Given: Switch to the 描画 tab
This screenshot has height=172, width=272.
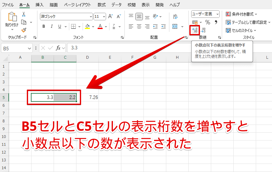Looking at the screenshot, I should 54,5.
